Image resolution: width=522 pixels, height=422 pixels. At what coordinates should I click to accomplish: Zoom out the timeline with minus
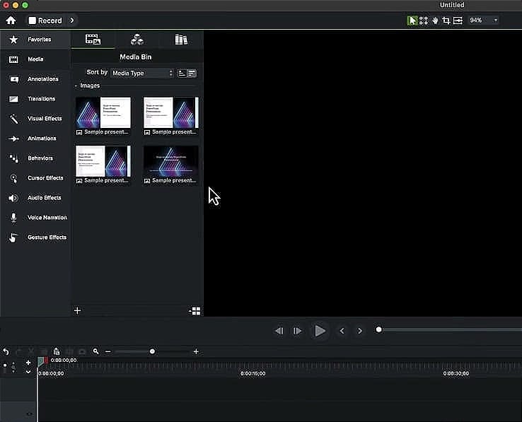coord(108,351)
